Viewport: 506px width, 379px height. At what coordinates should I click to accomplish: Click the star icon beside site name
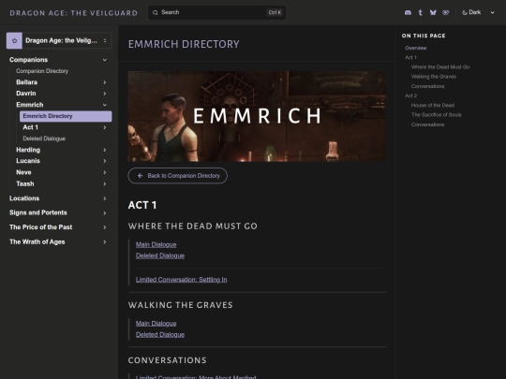click(14, 40)
